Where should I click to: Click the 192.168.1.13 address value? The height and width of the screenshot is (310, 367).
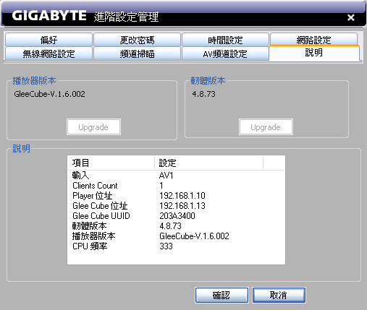coord(182,206)
